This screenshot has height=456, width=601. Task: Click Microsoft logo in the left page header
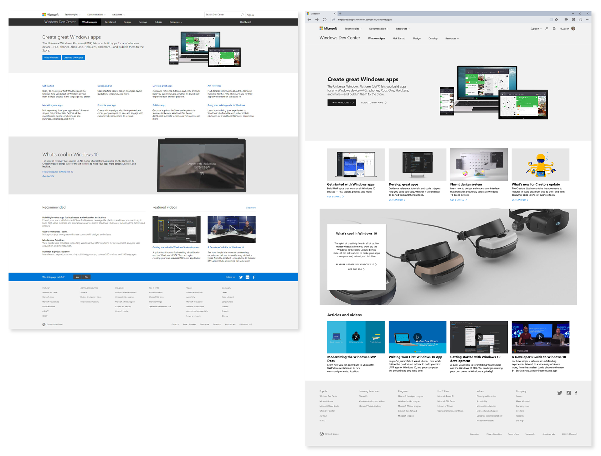[50, 15]
